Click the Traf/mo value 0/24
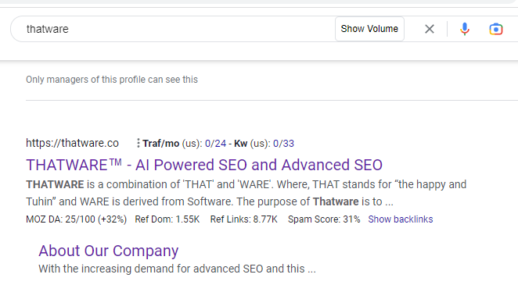Image resolution: width=518 pixels, height=285 pixels. [215, 144]
